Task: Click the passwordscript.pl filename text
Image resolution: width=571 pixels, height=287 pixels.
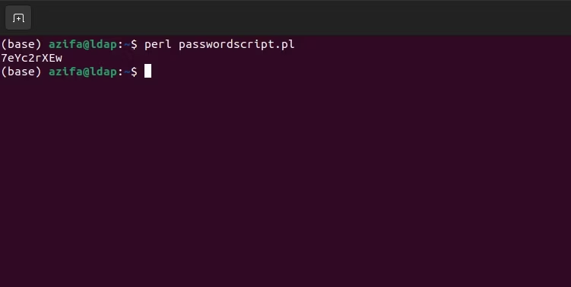Action: click(x=236, y=44)
